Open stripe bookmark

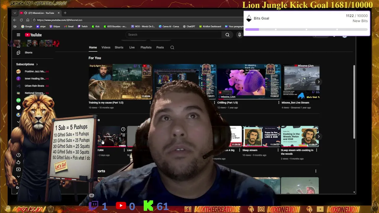pyautogui.click(x=41, y=26)
